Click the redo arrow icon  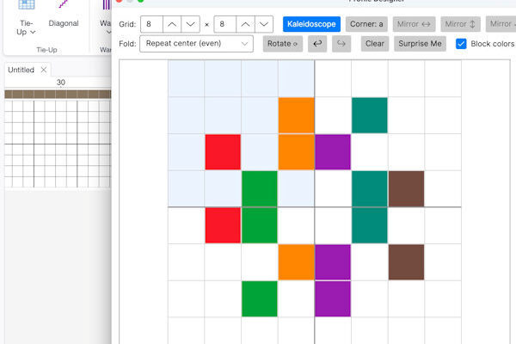[x=341, y=44]
